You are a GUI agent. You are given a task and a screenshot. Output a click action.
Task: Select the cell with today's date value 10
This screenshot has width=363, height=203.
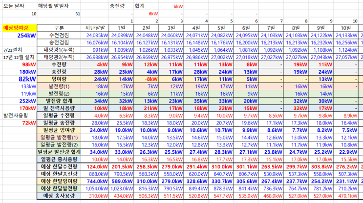(x=20, y=14)
